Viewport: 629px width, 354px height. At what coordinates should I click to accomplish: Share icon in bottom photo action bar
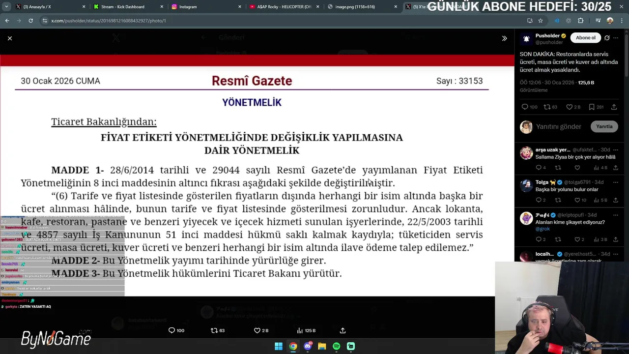343,330
